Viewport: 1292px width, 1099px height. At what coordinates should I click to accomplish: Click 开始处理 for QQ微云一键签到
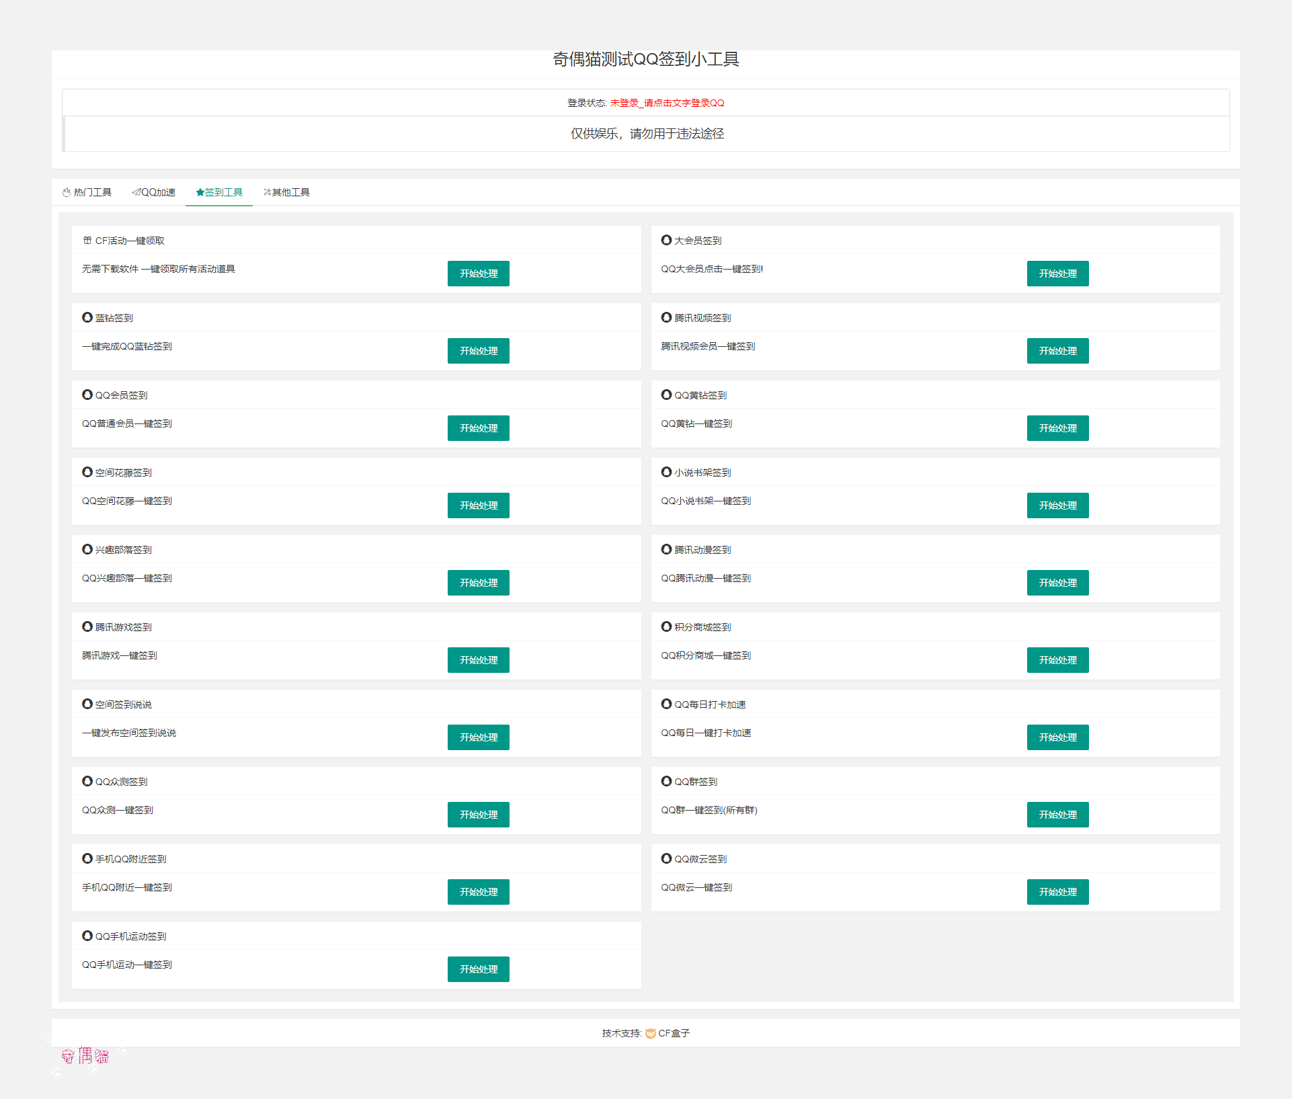(1058, 892)
